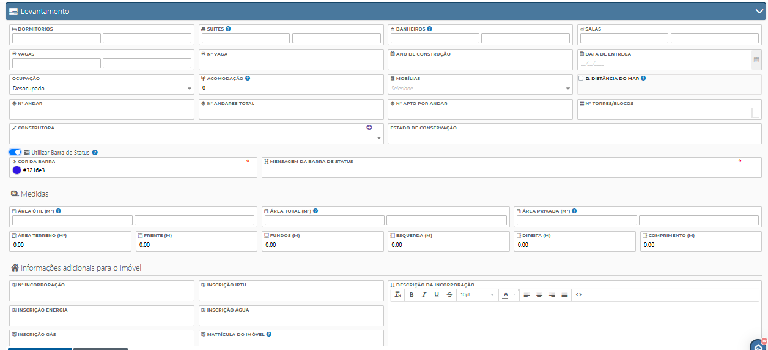Click the add Construtora plus icon

point(369,128)
